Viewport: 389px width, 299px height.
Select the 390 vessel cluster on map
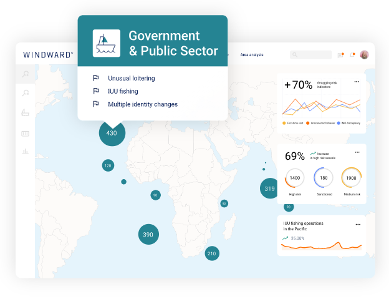tap(148, 235)
